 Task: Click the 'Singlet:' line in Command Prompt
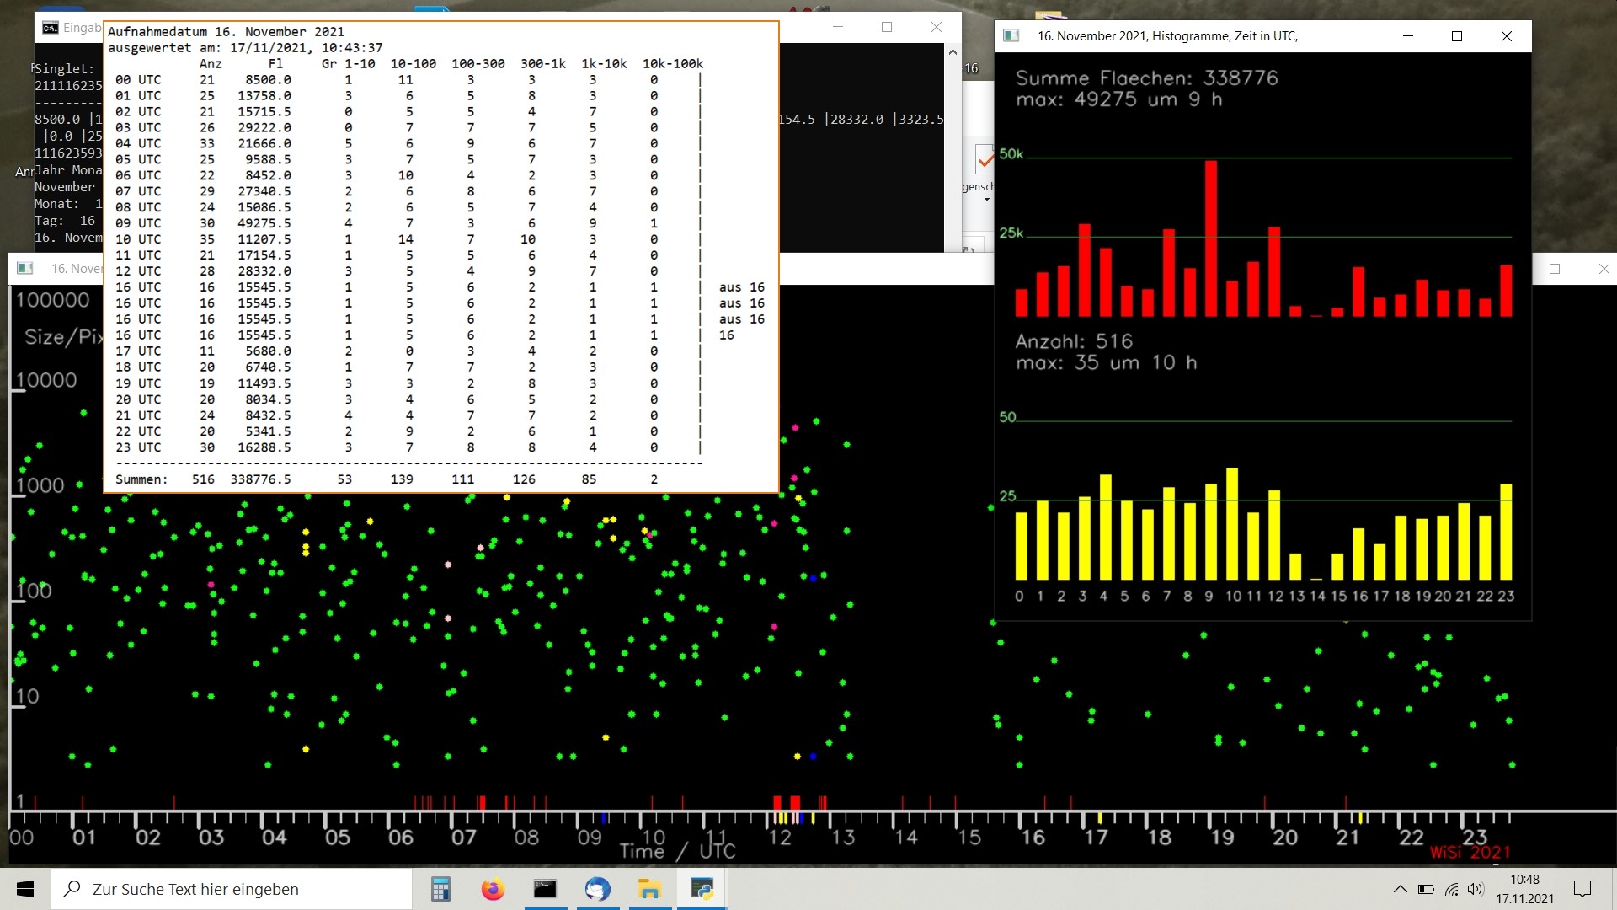(64, 69)
